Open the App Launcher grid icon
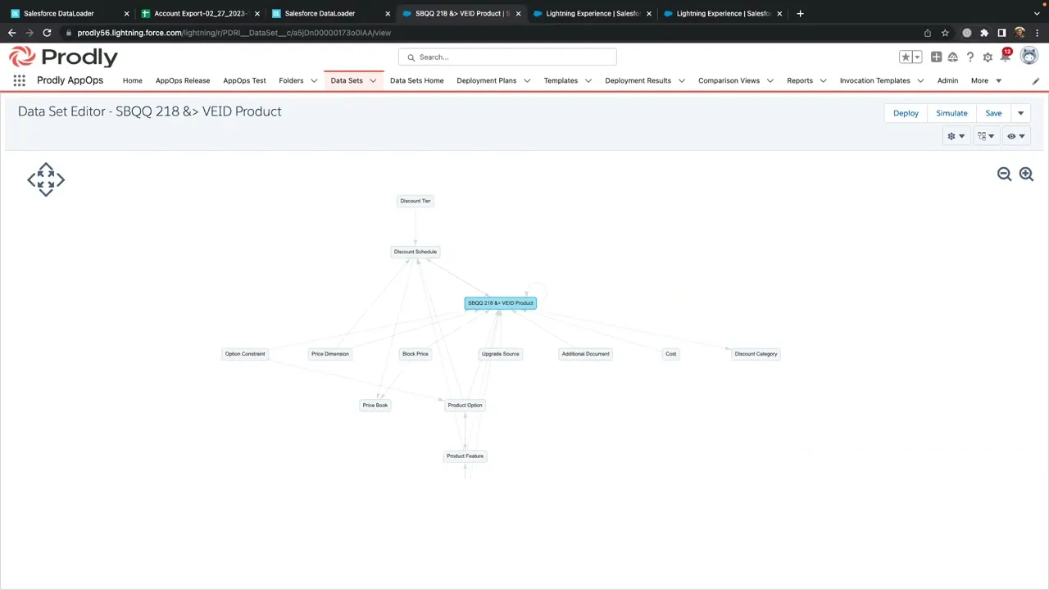 [20, 80]
